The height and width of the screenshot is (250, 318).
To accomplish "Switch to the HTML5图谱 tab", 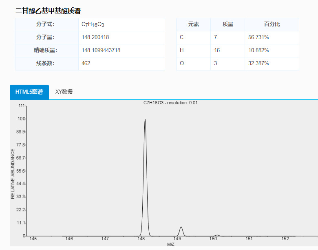I will coord(29,92).
